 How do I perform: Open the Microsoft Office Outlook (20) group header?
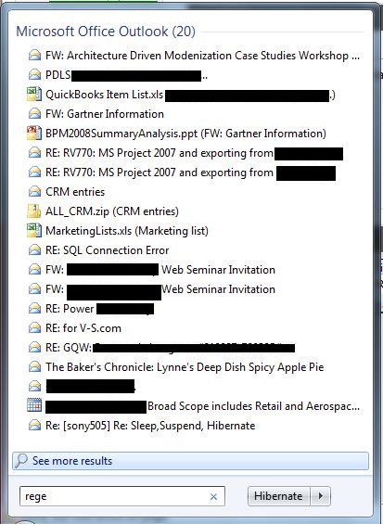click(x=106, y=32)
